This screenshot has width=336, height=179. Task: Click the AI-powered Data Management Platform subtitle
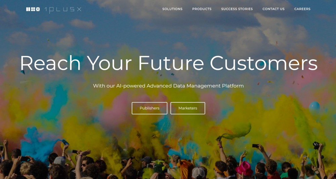click(168, 86)
